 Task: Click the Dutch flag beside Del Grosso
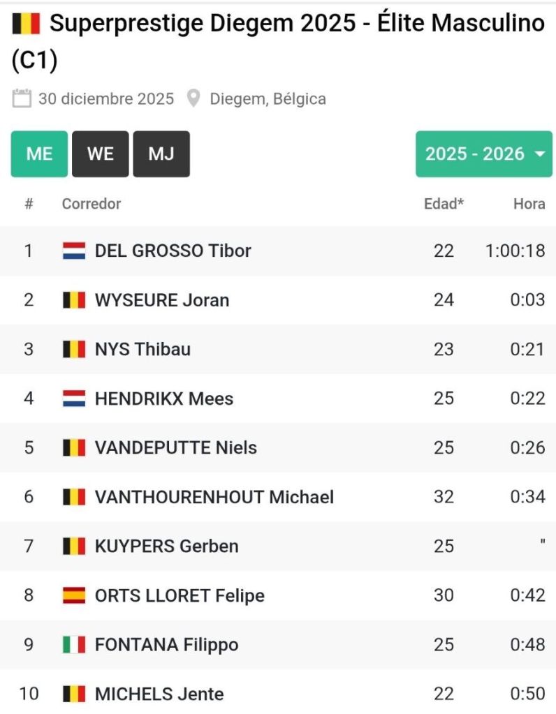[74, 251]
